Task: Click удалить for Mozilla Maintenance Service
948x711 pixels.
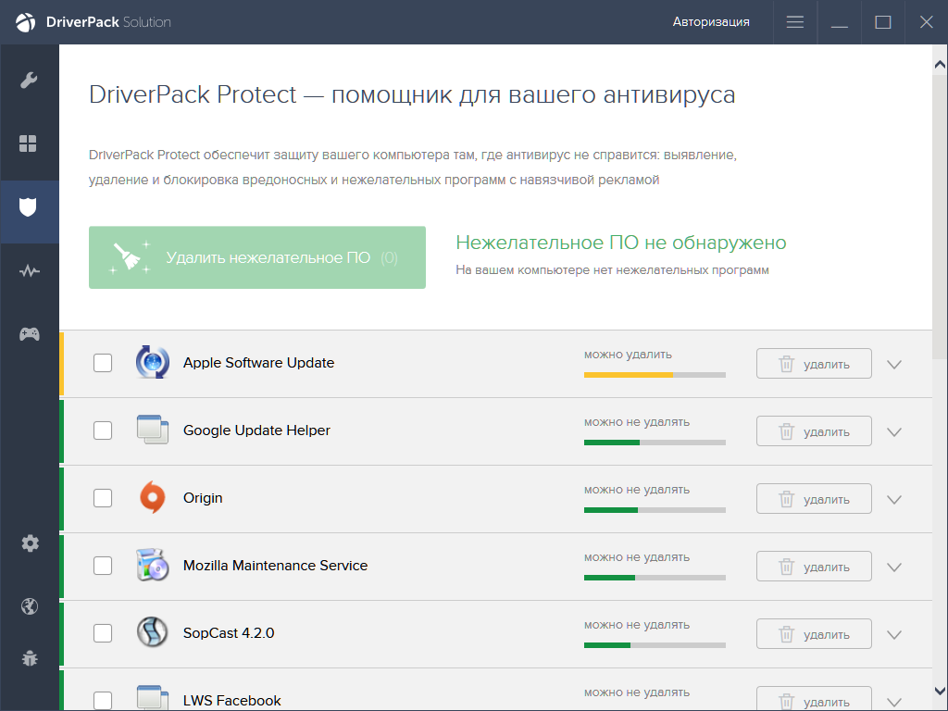Action: pyautogui.click(x=814, y=568)
